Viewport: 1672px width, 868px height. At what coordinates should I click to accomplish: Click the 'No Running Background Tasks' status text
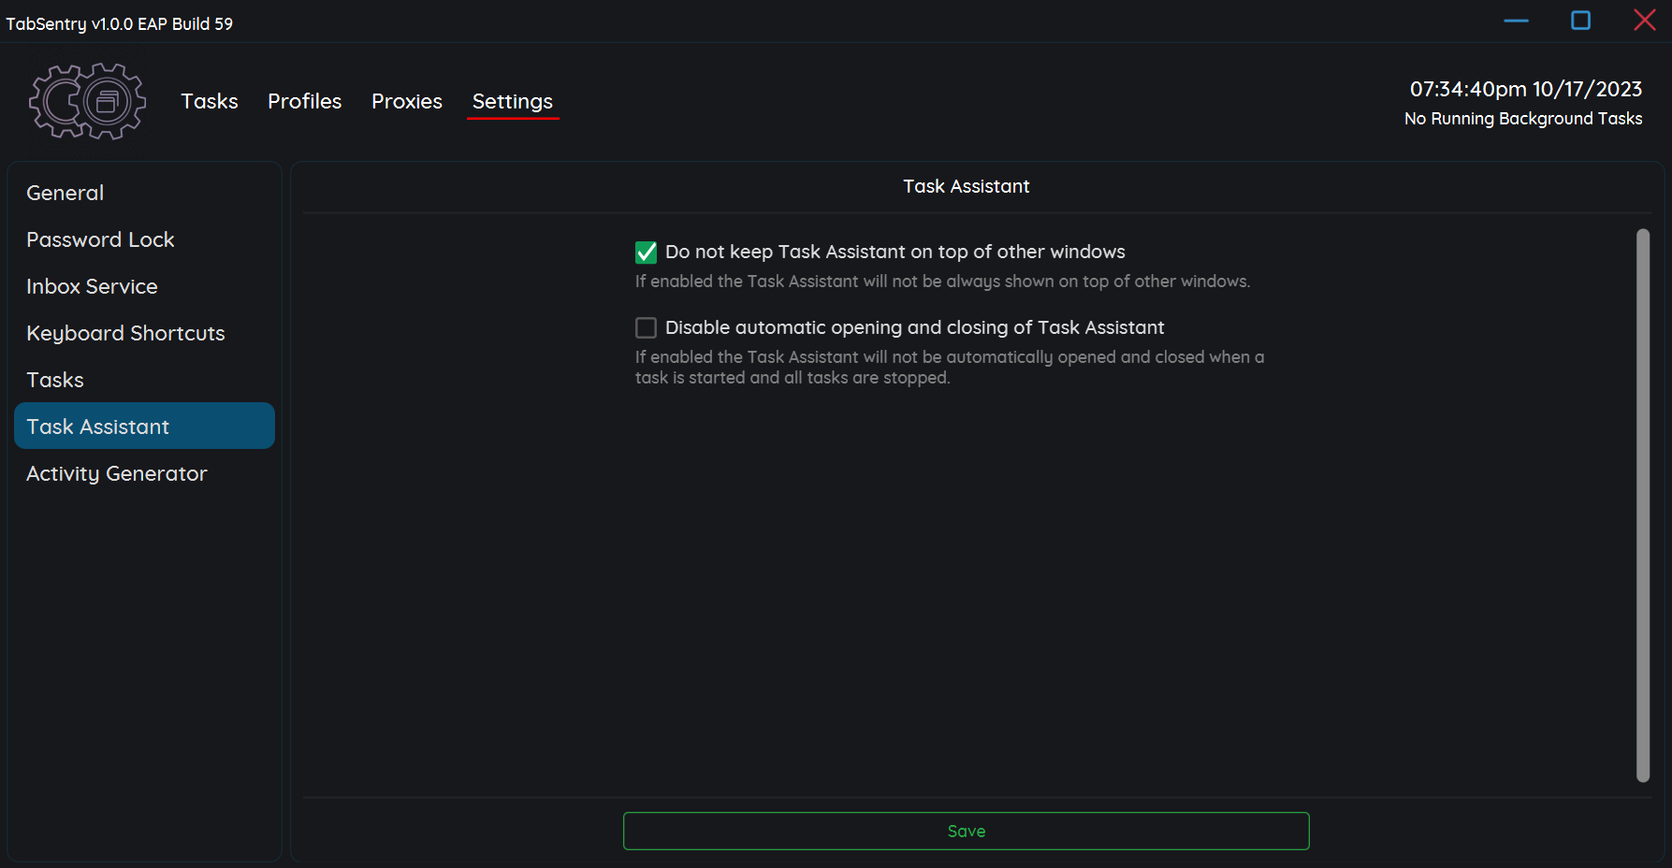(1522, 119)
